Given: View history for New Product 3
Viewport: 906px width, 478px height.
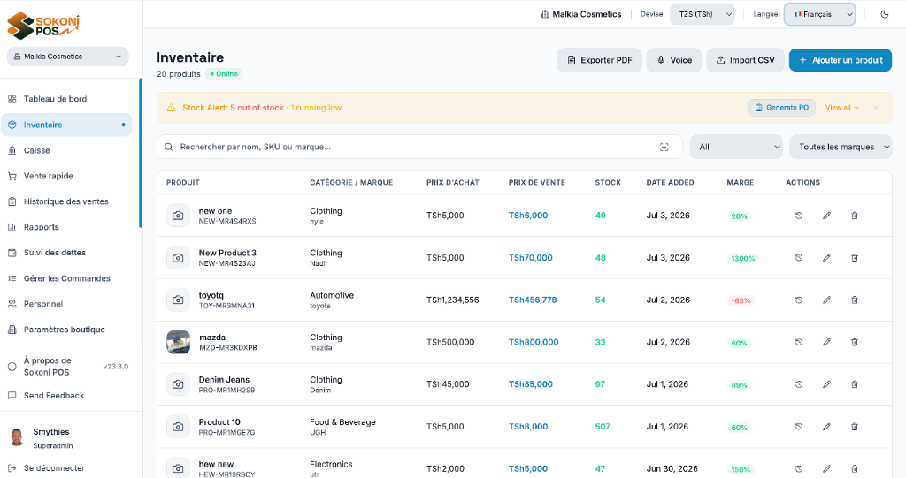Looking at the screenshot, I should (799, 257).
